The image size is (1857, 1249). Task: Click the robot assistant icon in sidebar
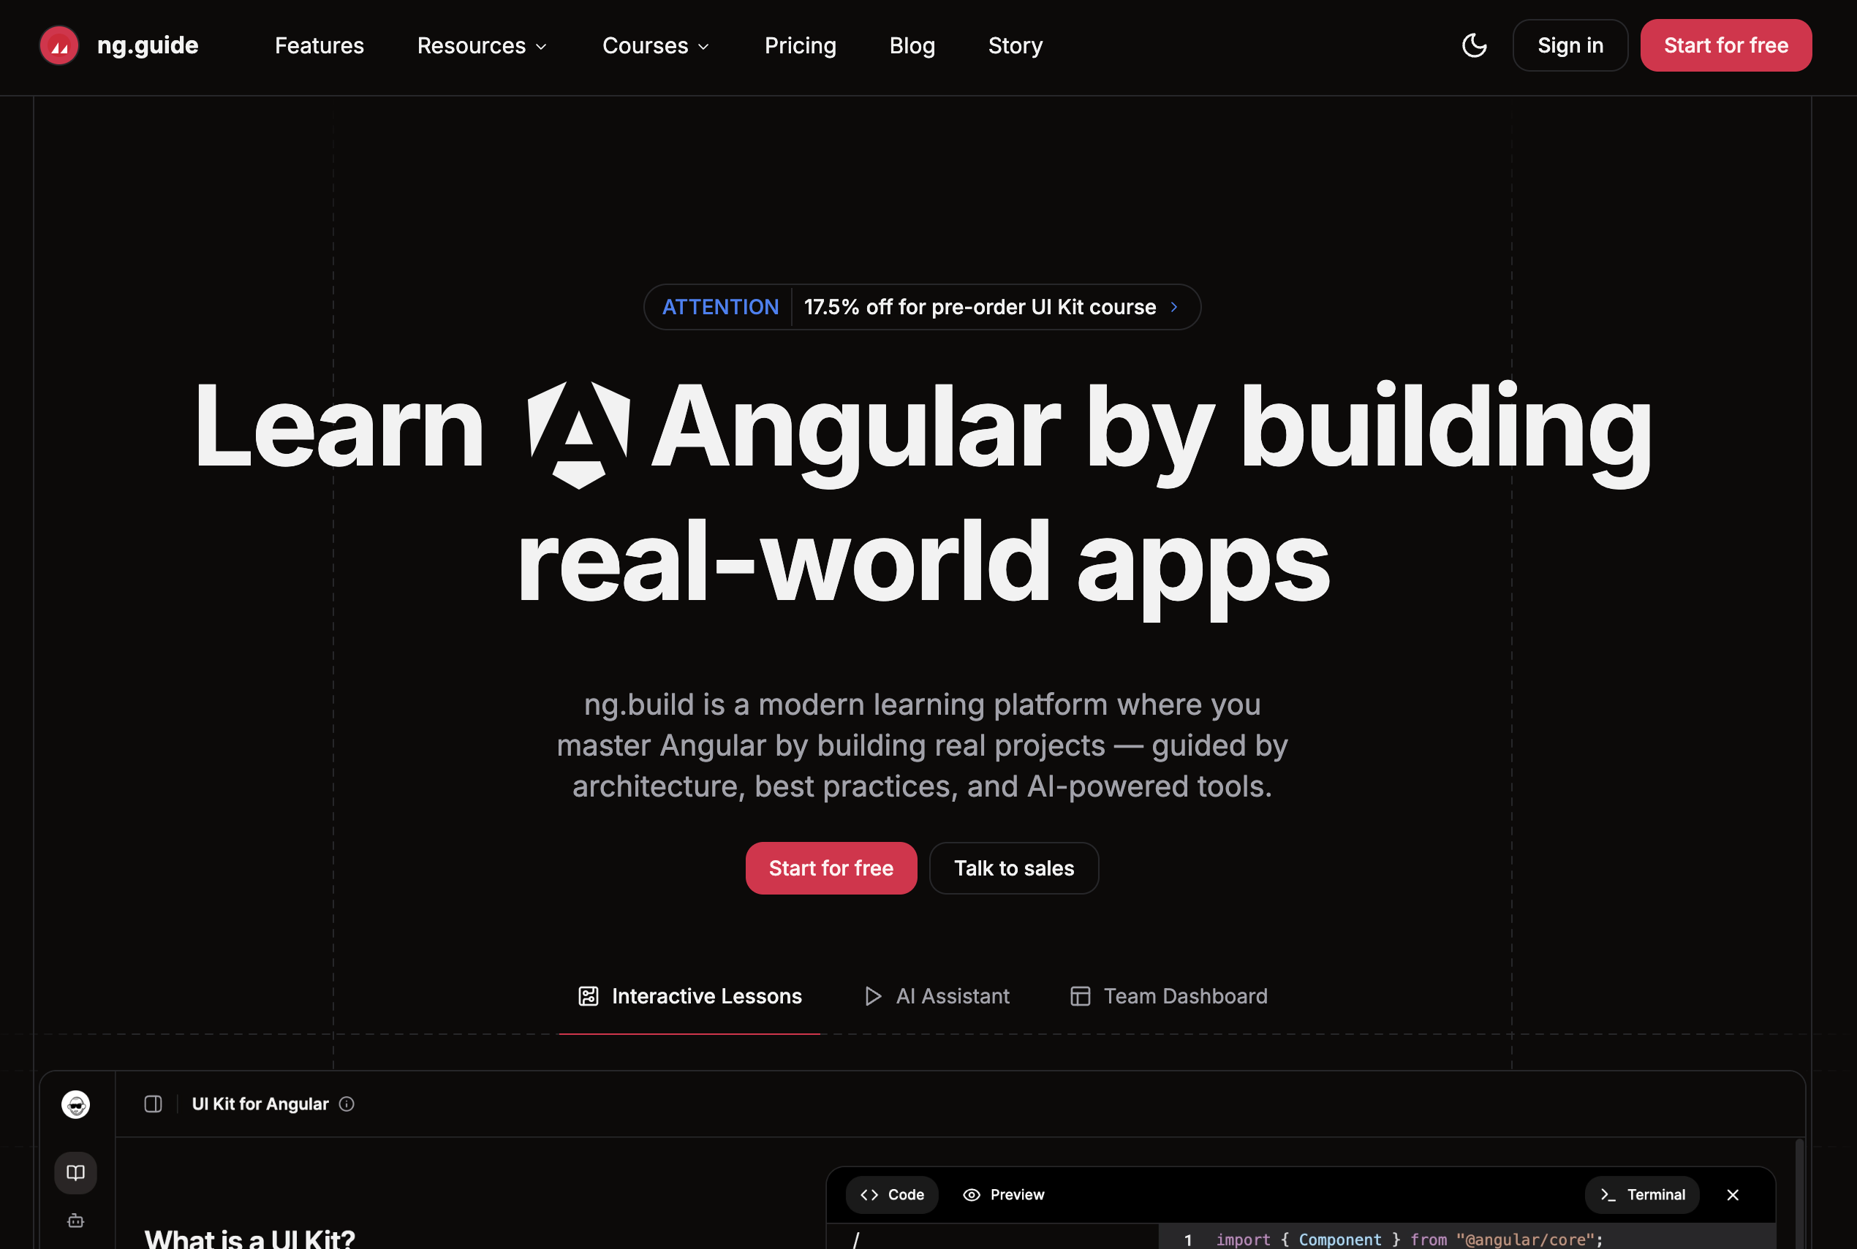click(x=76, y=1220)
